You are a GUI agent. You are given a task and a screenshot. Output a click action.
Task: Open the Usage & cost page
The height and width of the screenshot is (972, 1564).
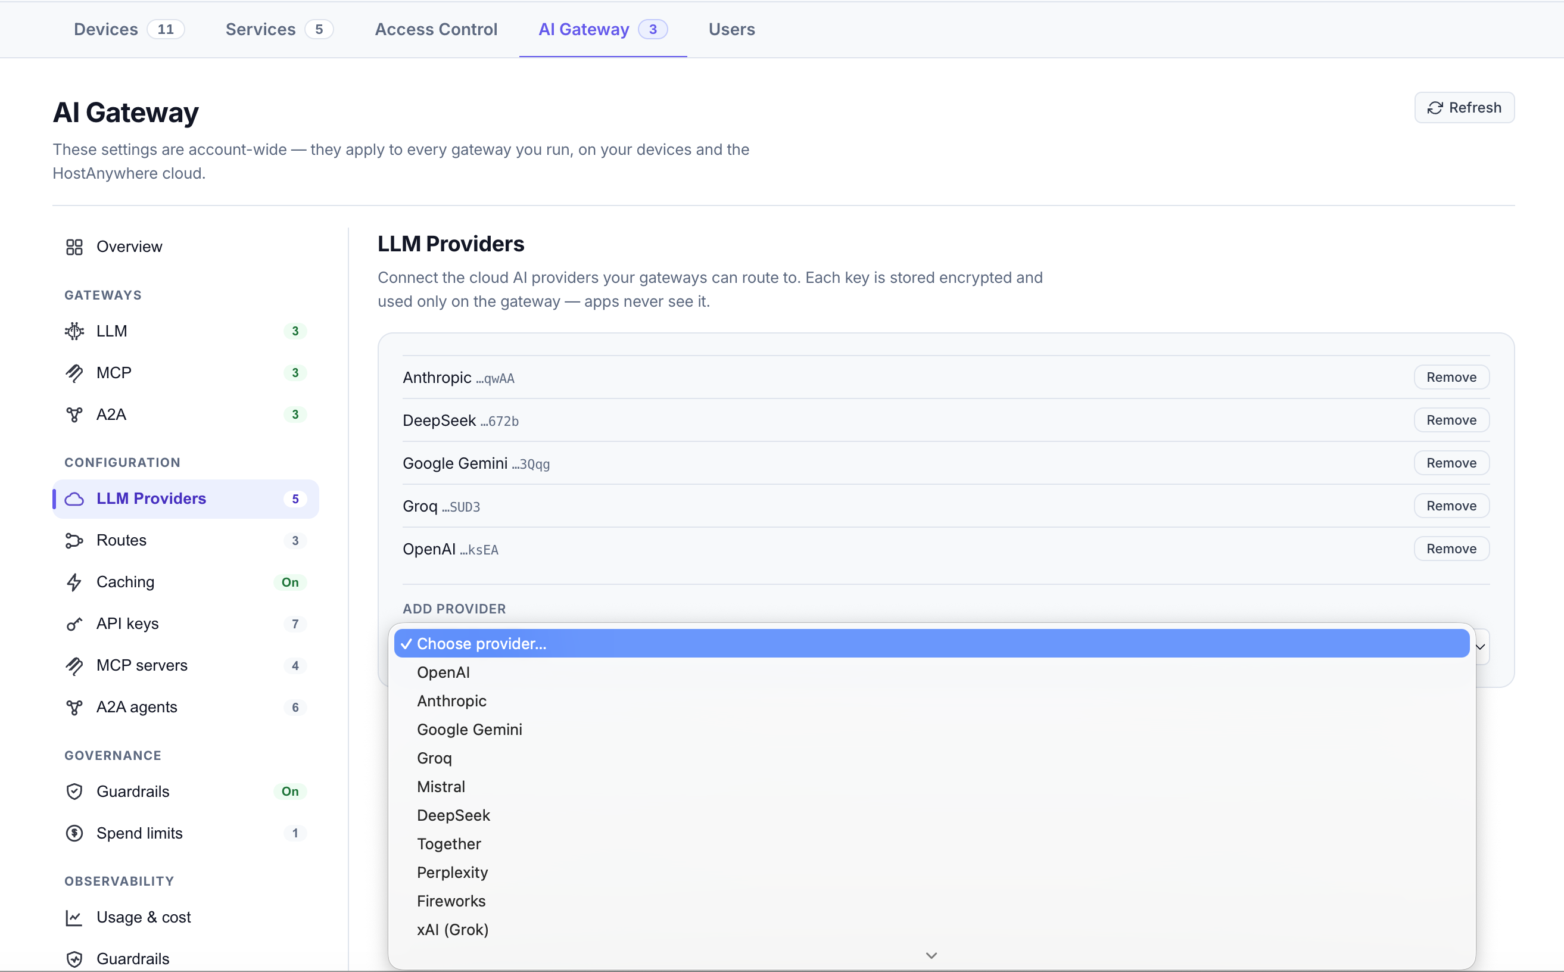click(x=186, y=917)
